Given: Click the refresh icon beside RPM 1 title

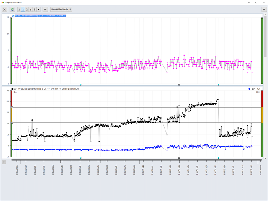Looking at the screenshot, I should point(13,16).
